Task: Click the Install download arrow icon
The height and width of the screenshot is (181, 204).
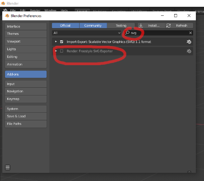Action: [141, 25]
